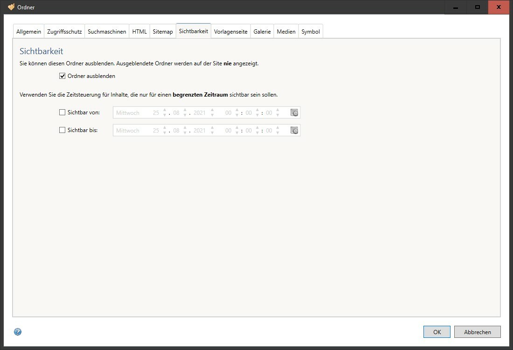Decrease the month in Sichtbar bis
This screenshot has width=513, height=350.
coord(185,133)
